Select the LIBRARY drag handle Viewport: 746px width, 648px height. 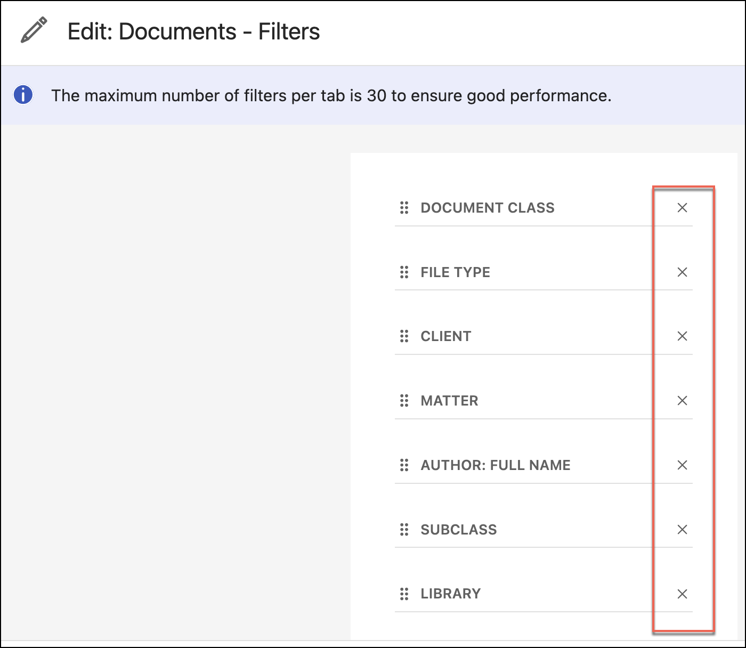pyautogui.click(x=404, y=594)
